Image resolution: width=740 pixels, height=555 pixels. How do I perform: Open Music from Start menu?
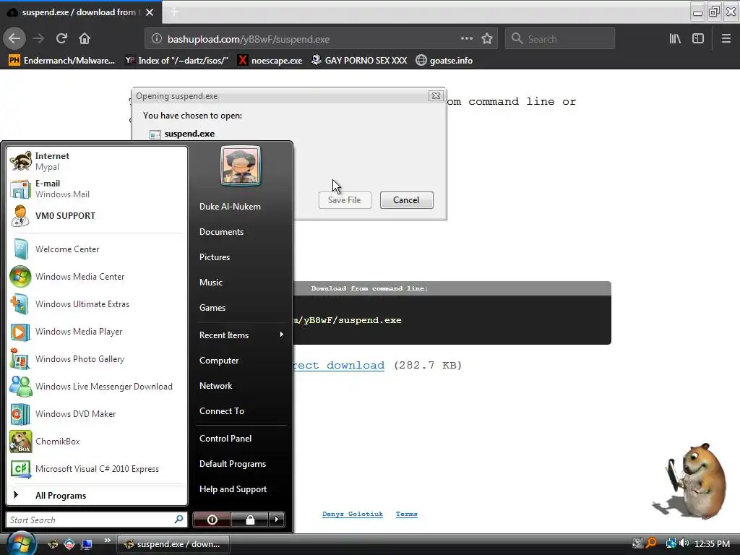click(x=241, y=283)
